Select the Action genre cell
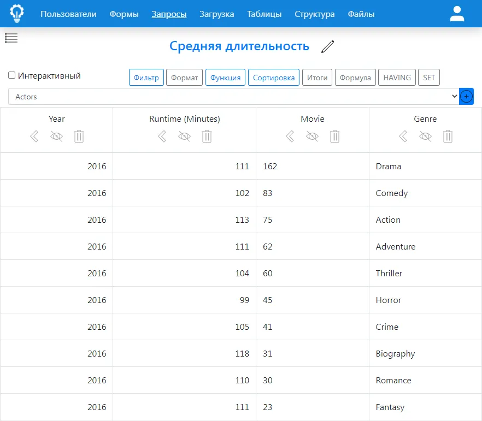This screenshot has height=421, width=482. point(425,220)
